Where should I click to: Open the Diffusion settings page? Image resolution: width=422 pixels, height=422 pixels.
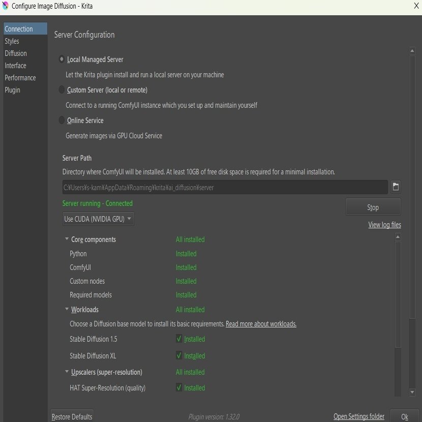pos(25,53)
